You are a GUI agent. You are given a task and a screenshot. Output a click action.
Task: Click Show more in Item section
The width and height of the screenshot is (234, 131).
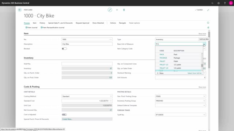[x=202, y=34]
